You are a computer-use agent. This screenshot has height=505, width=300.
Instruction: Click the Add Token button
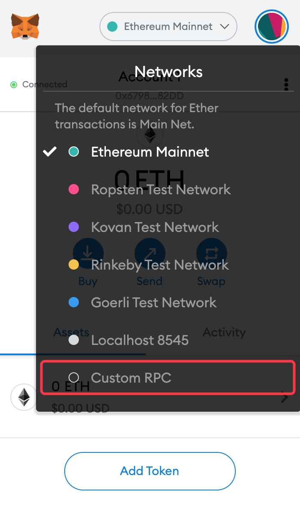(150, 471)
